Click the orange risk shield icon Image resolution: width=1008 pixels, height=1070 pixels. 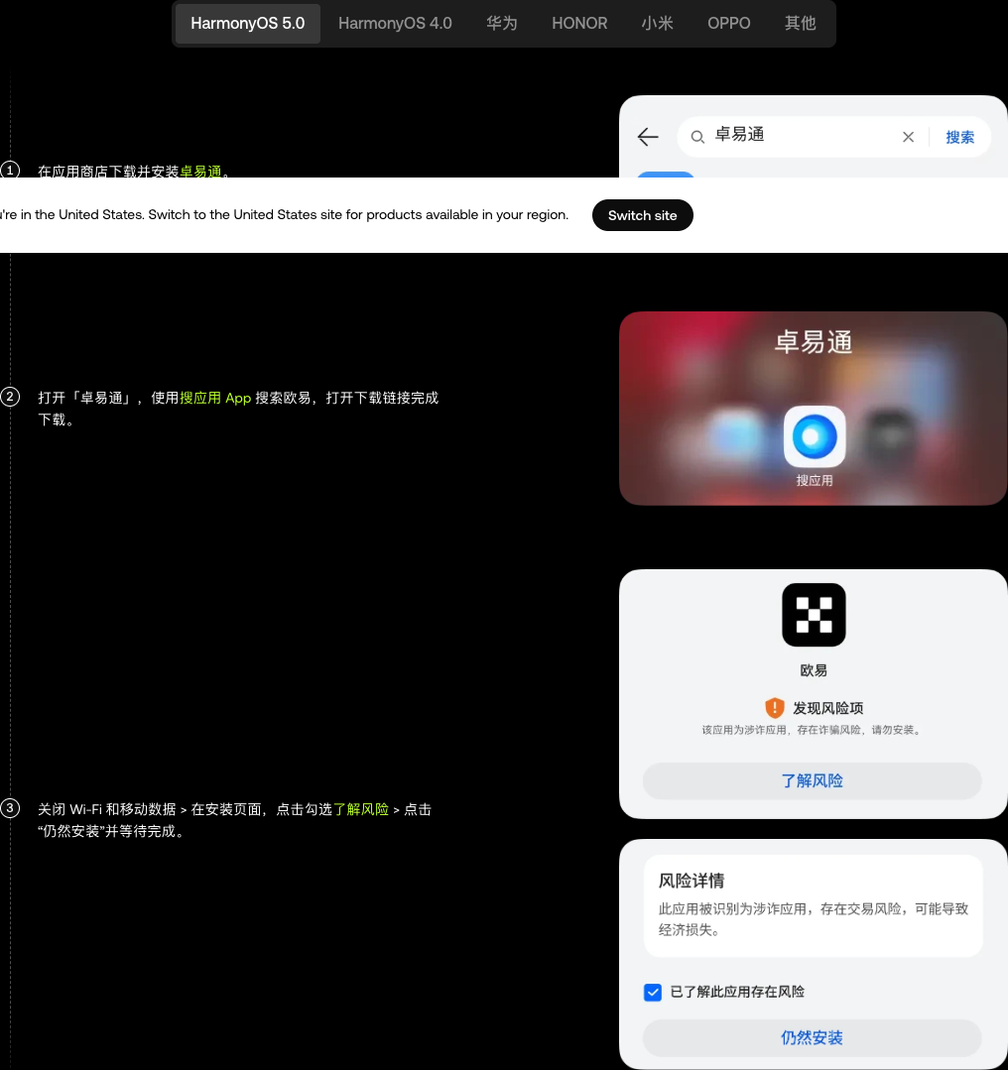point(774,707)
